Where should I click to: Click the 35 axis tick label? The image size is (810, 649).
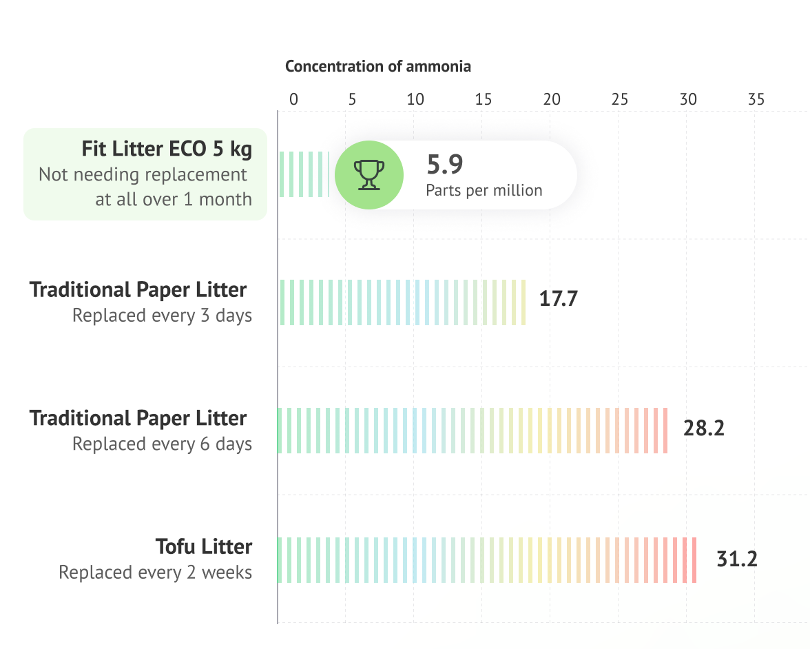tap(756, 99)
